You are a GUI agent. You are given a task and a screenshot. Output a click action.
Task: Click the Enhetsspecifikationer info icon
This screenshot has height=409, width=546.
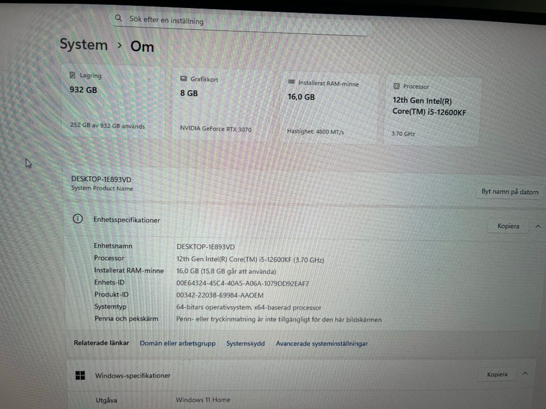(78, 219)
